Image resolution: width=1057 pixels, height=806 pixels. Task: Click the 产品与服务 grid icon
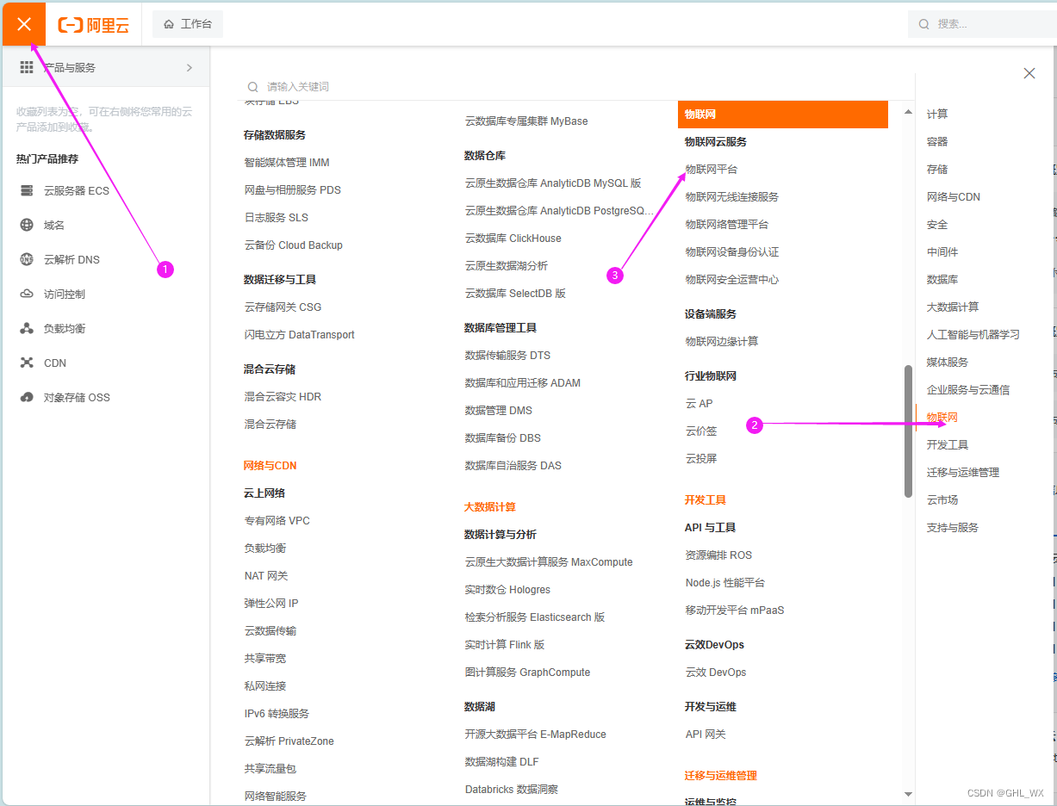(27, 67)
